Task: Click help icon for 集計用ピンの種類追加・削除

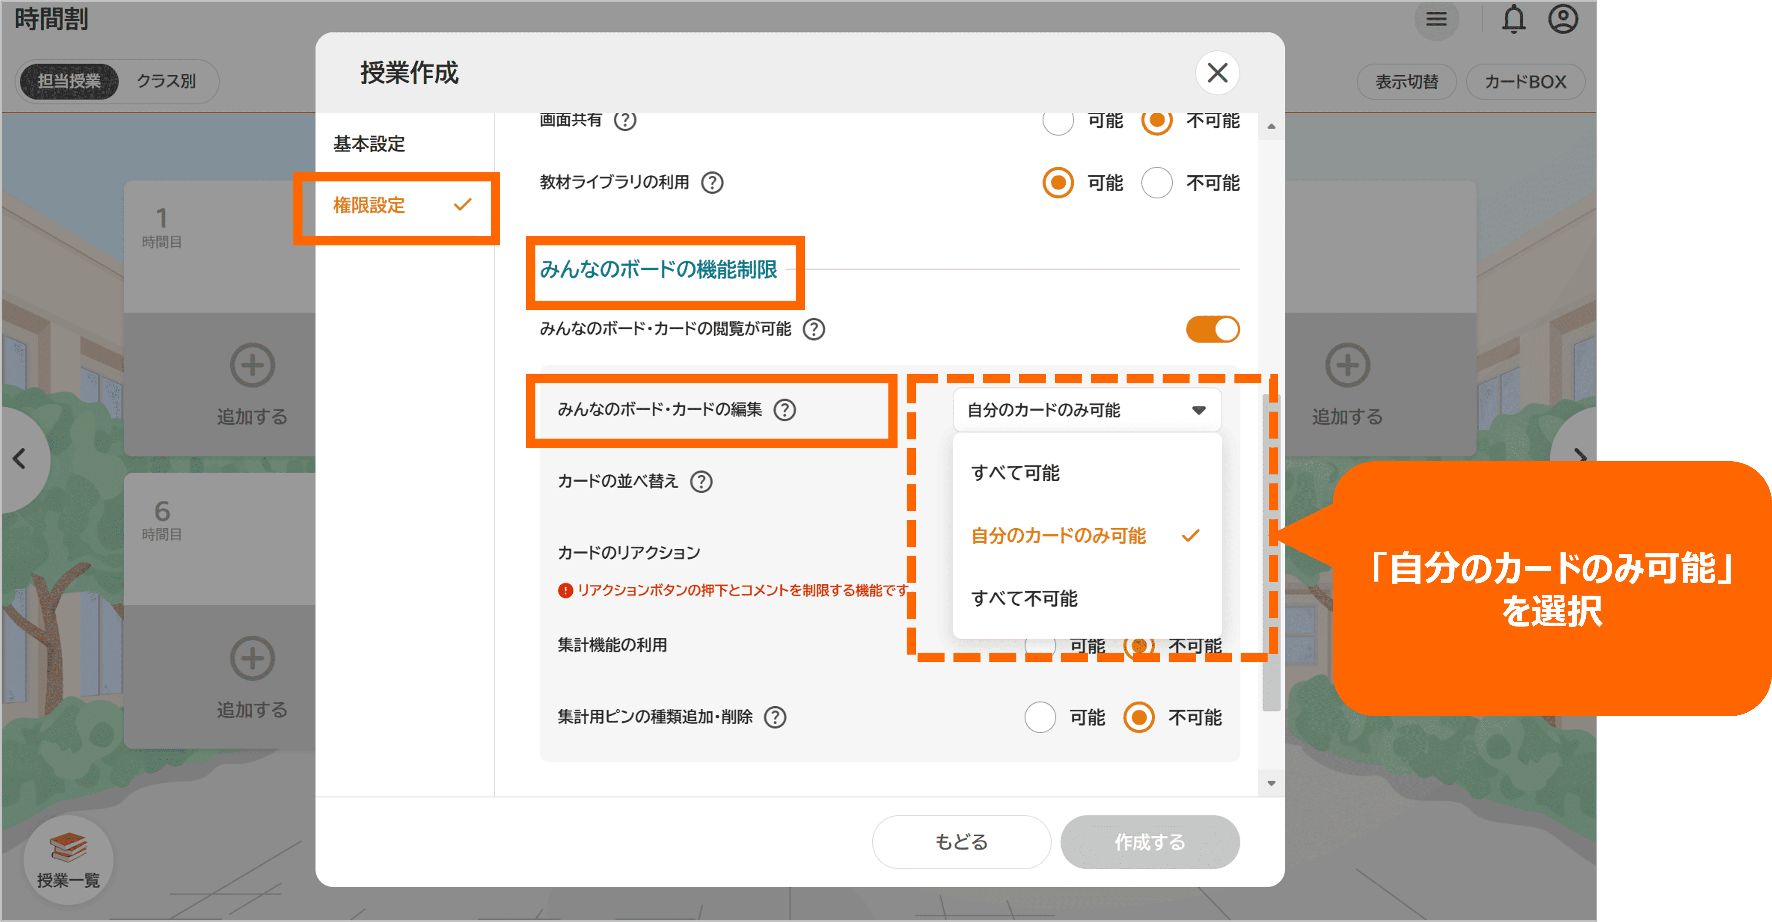Action: click(775, 718)
